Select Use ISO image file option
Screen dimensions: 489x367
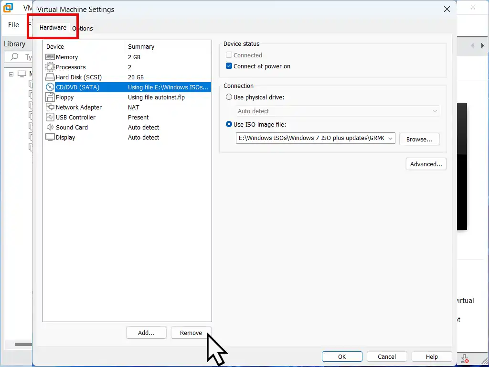coord(229,124)
